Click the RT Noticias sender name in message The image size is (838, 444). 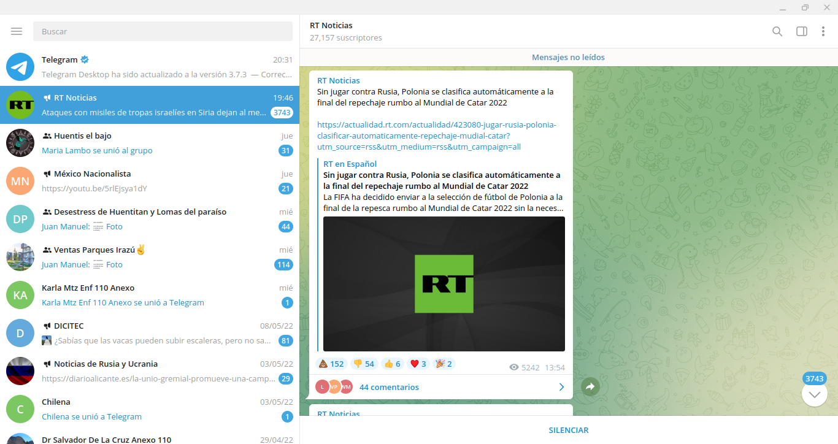pyautogui.click(x=339, y=80)
